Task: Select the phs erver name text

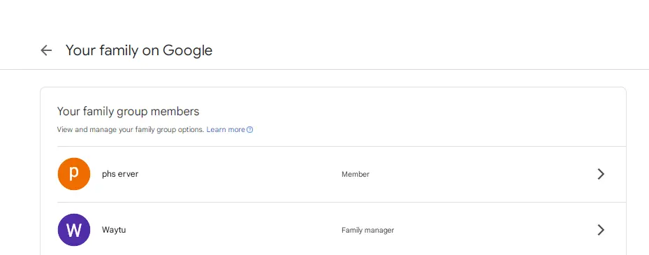Action: click(x=120, y=174)
